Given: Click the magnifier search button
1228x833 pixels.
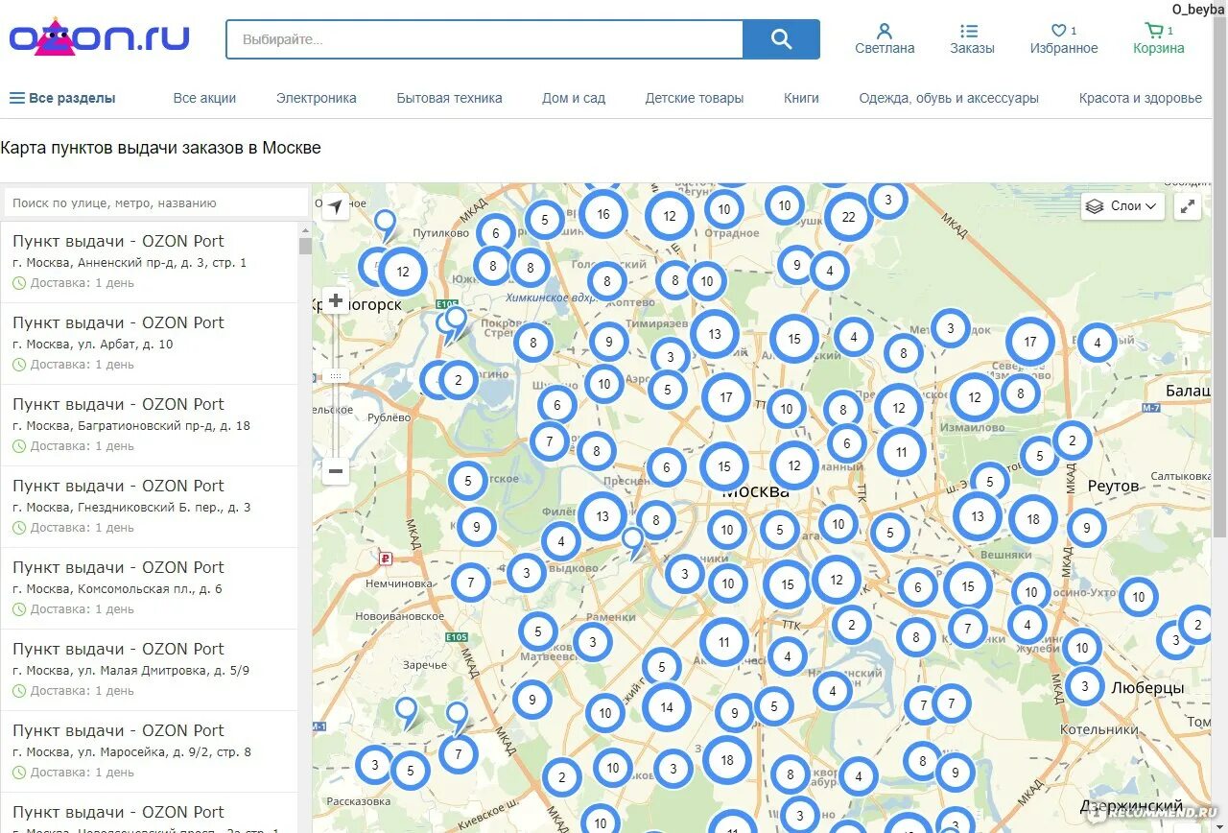Looking at the screenshot, I should (781, 39).
